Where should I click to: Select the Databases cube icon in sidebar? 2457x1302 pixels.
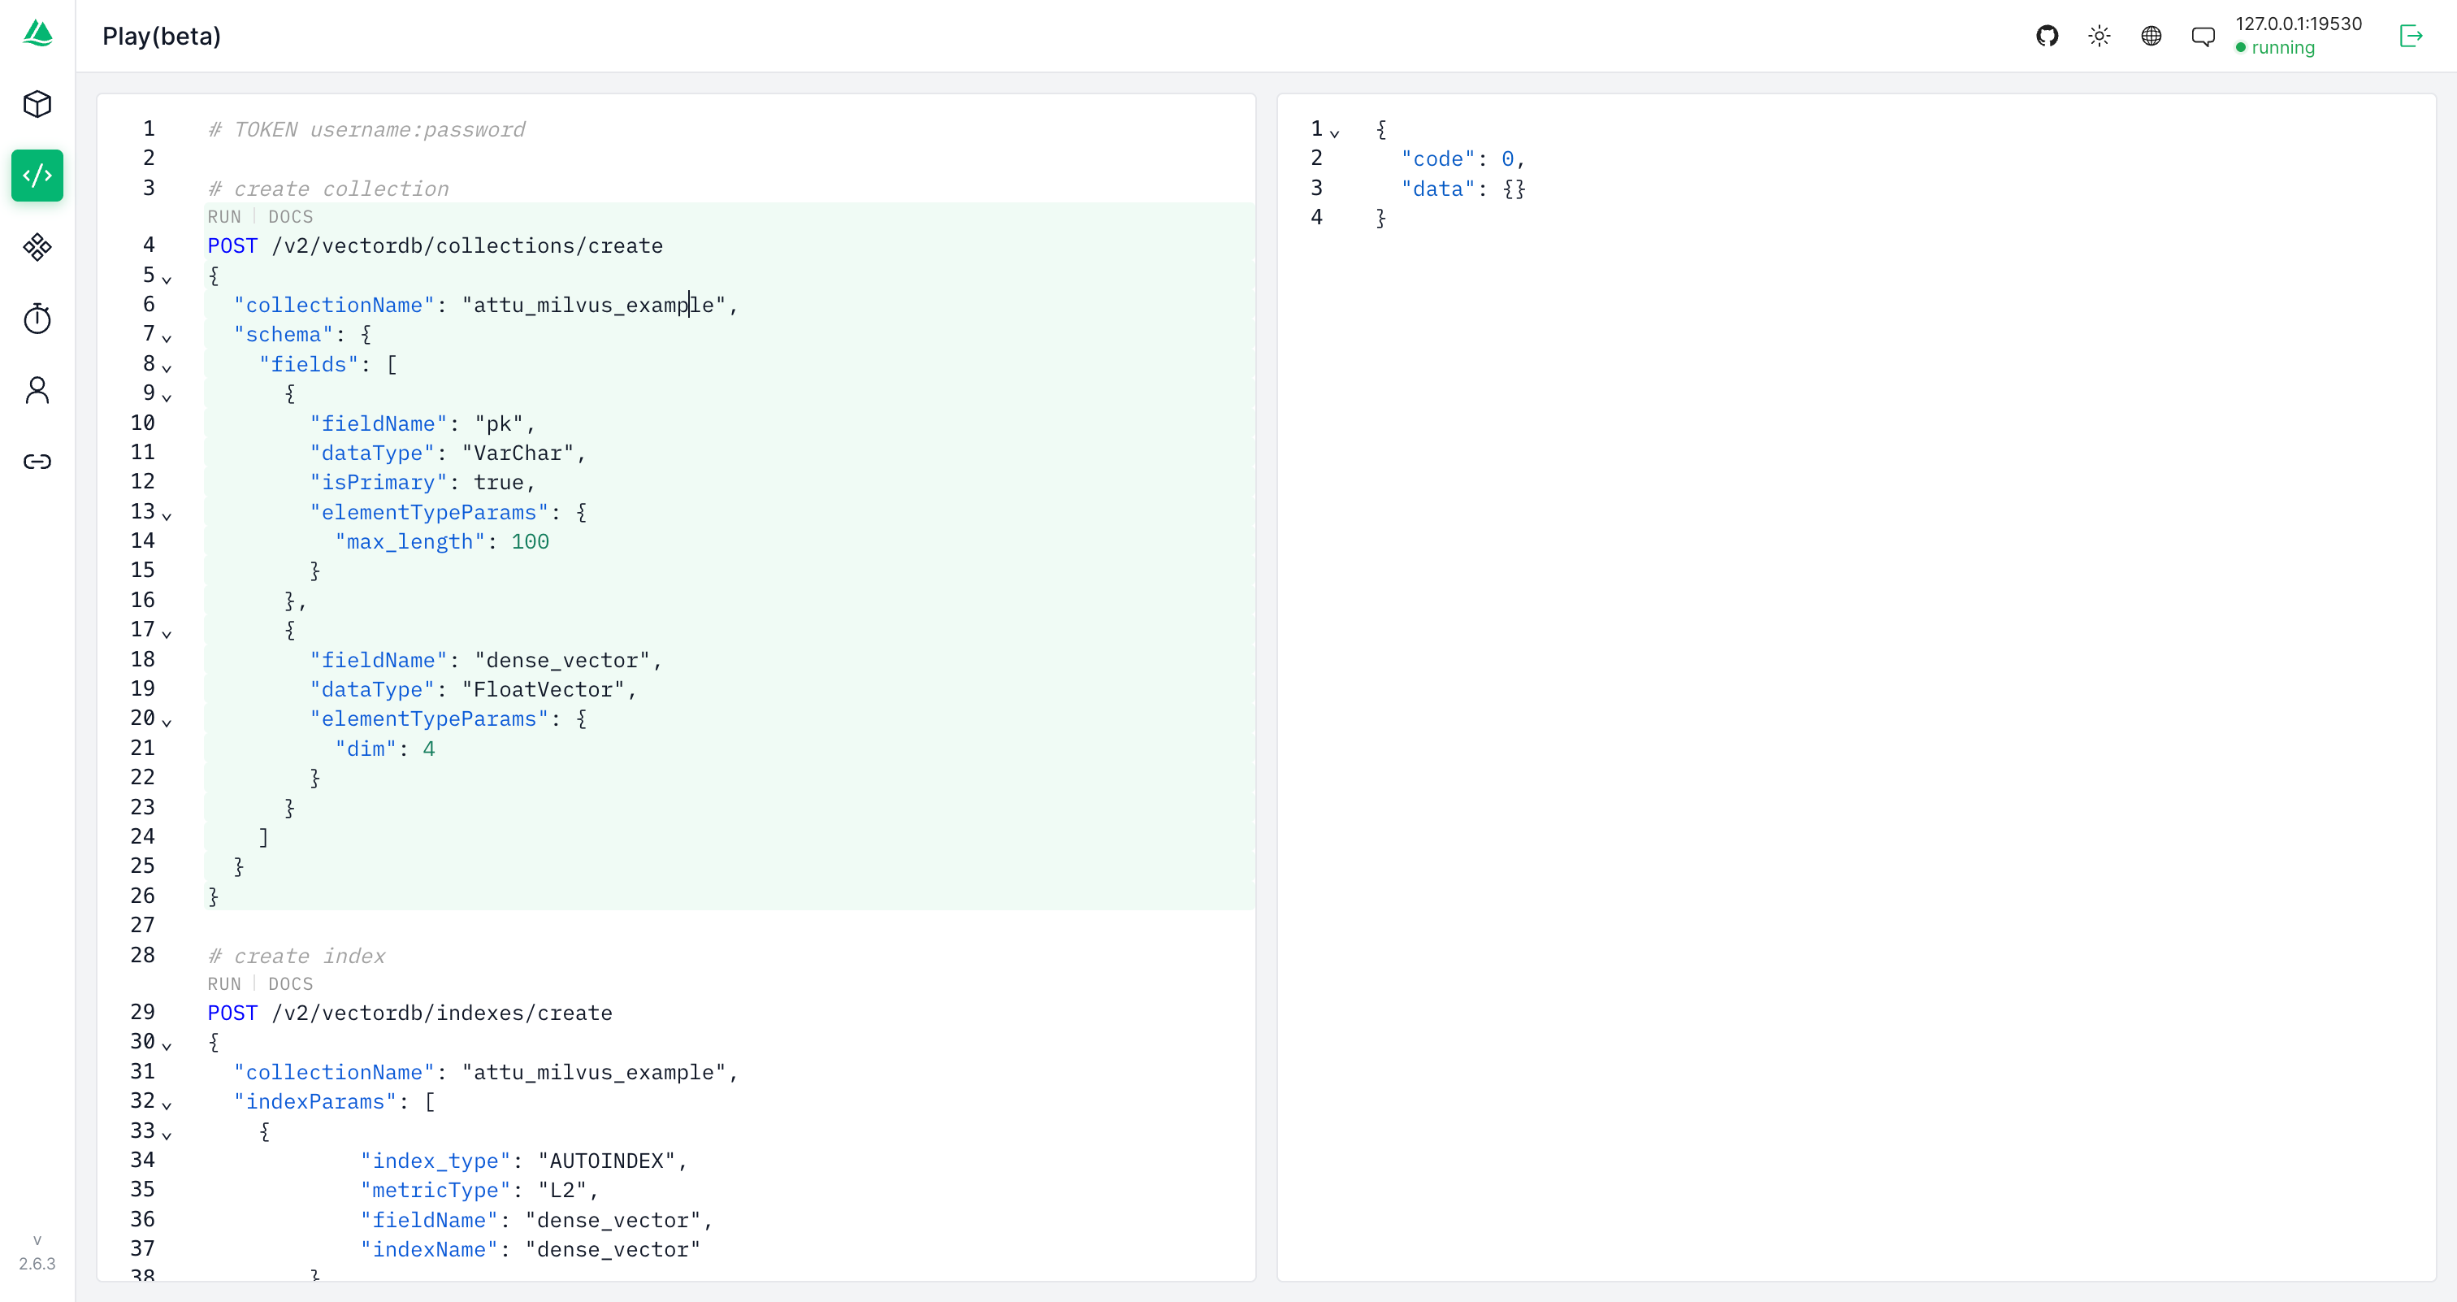[x=37, y=104]
